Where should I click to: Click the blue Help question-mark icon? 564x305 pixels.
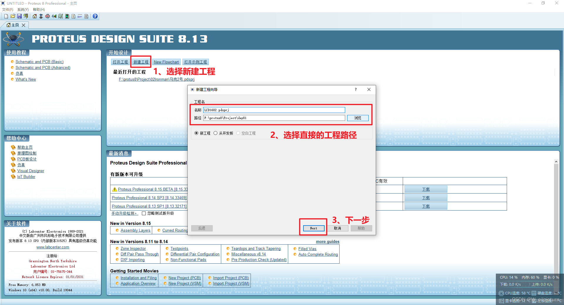click(x=95, y=16)
